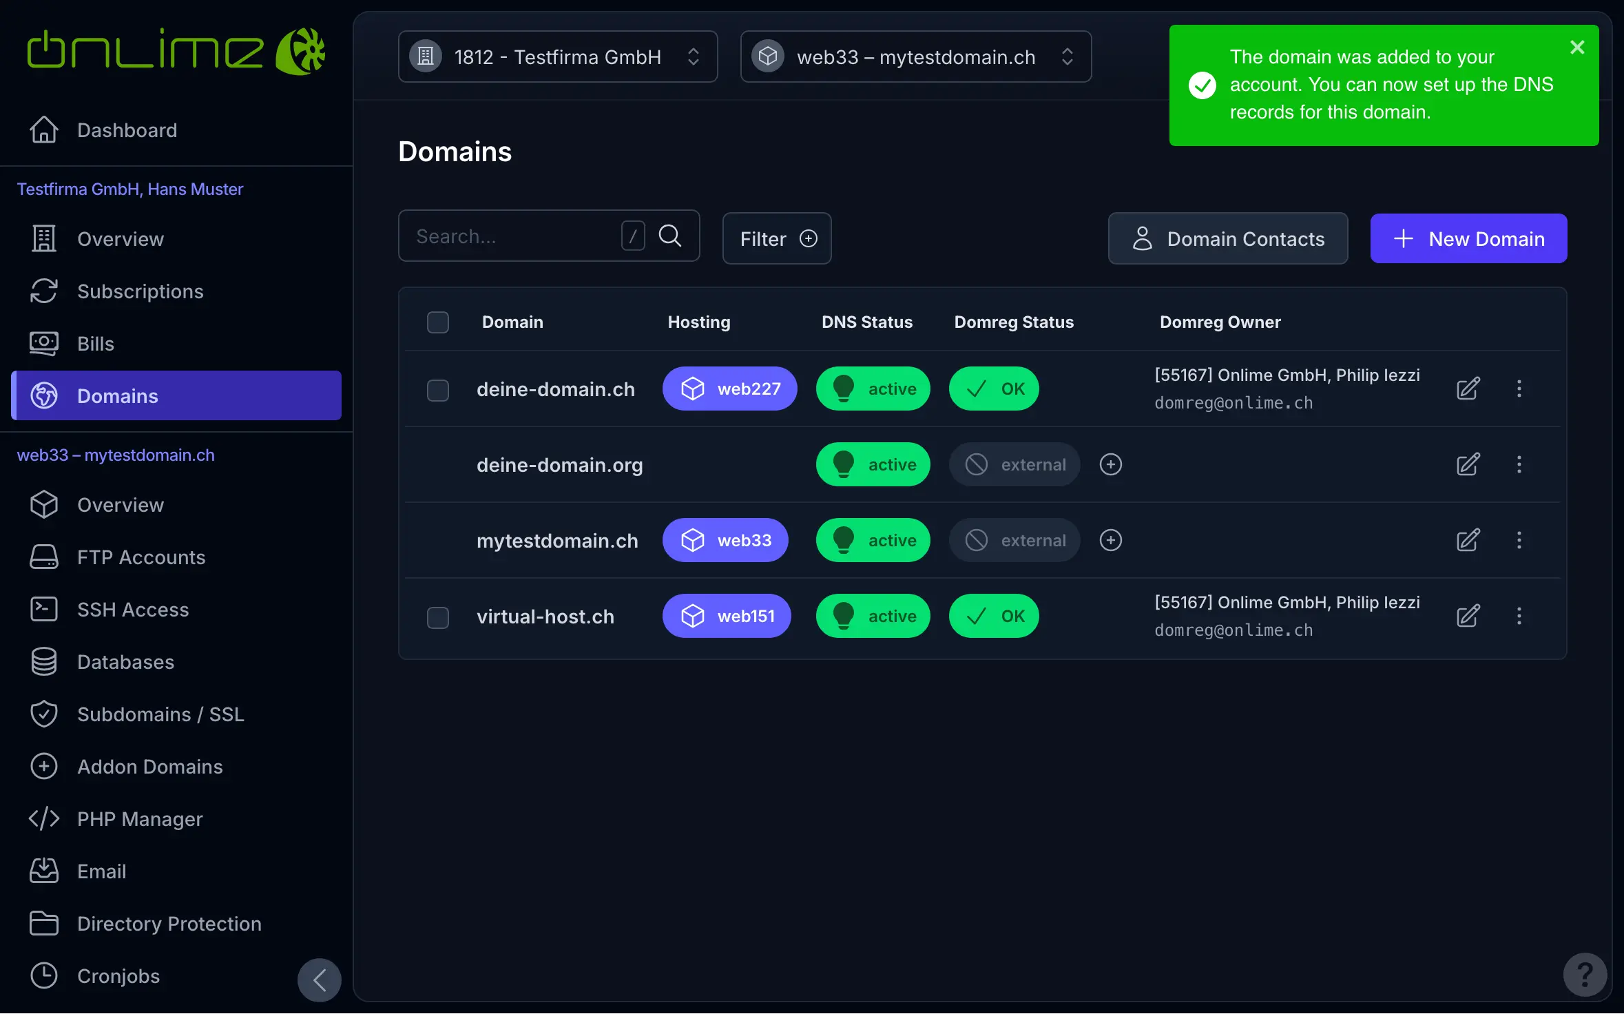Click the edit icon for deine-domain.ch
This screenshot has height=1014, width=1624.
pyautogui.click(x=1468, y=389)
